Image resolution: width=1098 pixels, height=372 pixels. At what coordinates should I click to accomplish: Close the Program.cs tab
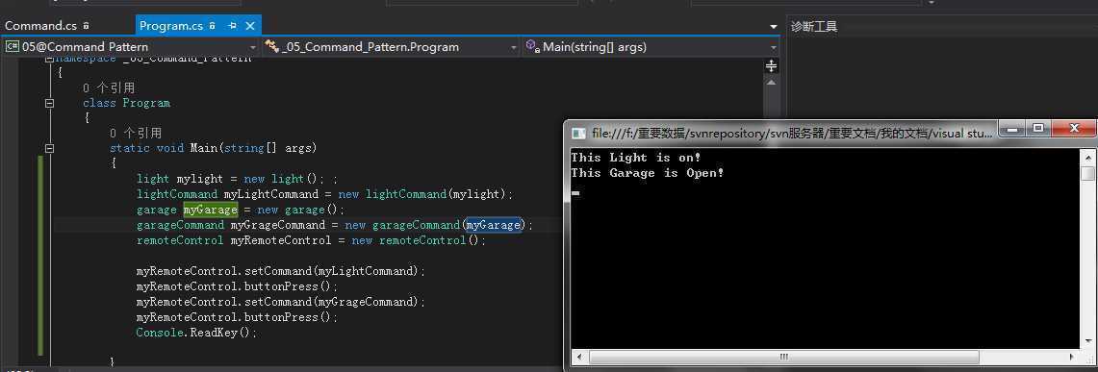249,26
